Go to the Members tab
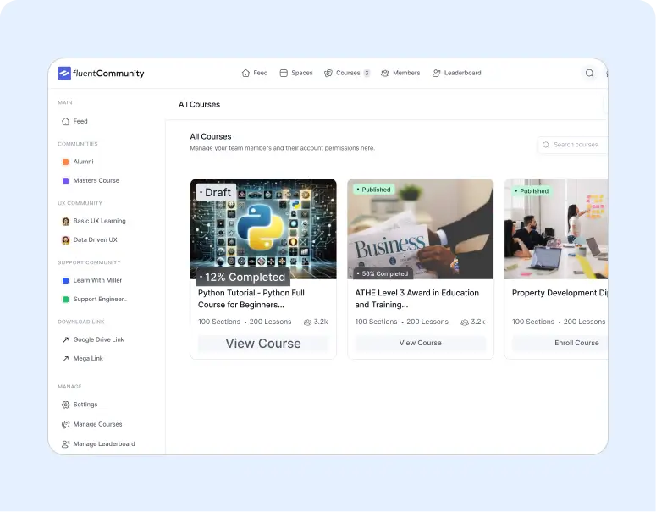The image size is (656, 512). (400, 74)
